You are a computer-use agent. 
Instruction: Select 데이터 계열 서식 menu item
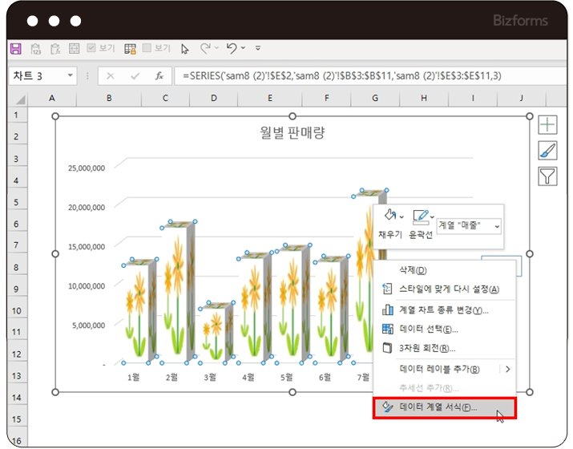438,407
